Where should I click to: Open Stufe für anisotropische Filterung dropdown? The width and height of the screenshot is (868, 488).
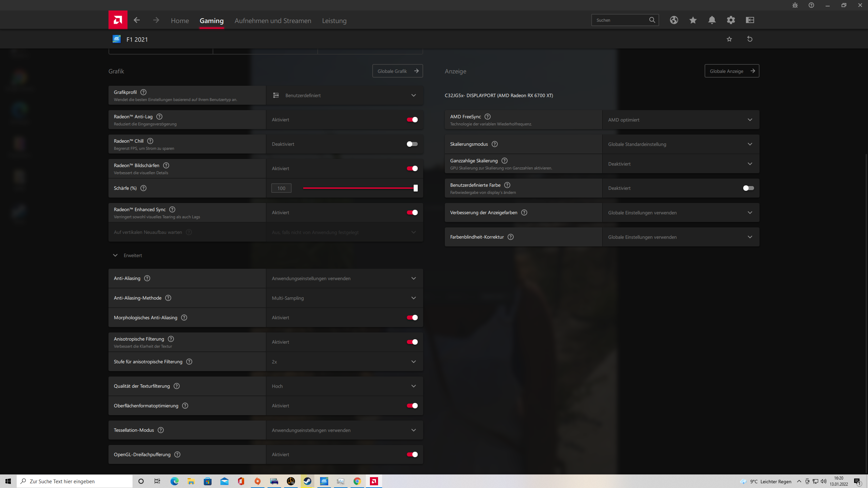(344, 362)
